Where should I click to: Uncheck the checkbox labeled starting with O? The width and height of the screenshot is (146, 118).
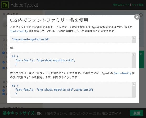(x=4, y=62)
